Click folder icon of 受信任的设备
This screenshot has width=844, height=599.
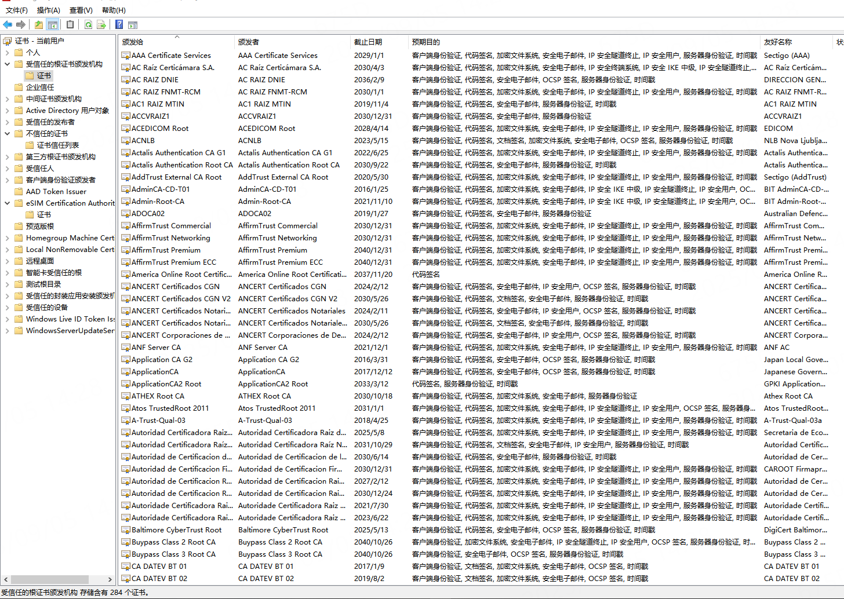tap(19, 307)
